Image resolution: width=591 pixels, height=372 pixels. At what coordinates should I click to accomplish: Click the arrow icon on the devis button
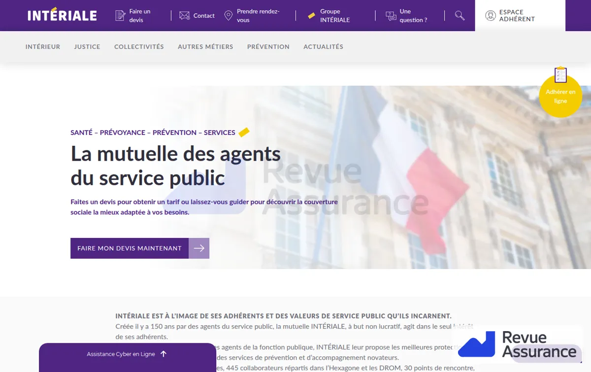[x=199, y=248]
